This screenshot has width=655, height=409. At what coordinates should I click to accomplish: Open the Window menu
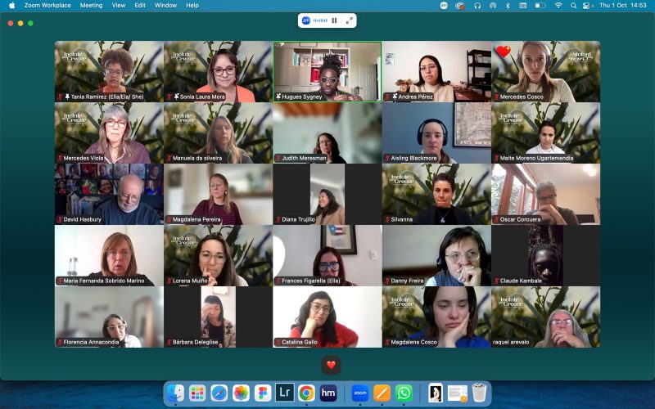point(165,6)
